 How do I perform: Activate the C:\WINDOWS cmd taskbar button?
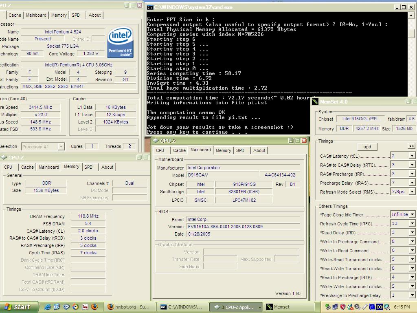[x=183, y=307]
